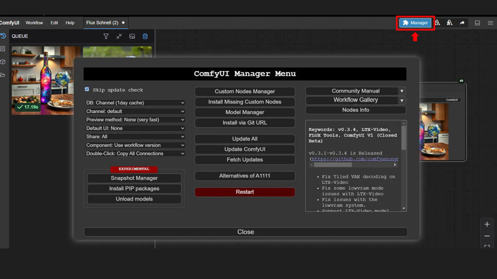Click the ComfyUI logo text

click(x=10, y=23)
